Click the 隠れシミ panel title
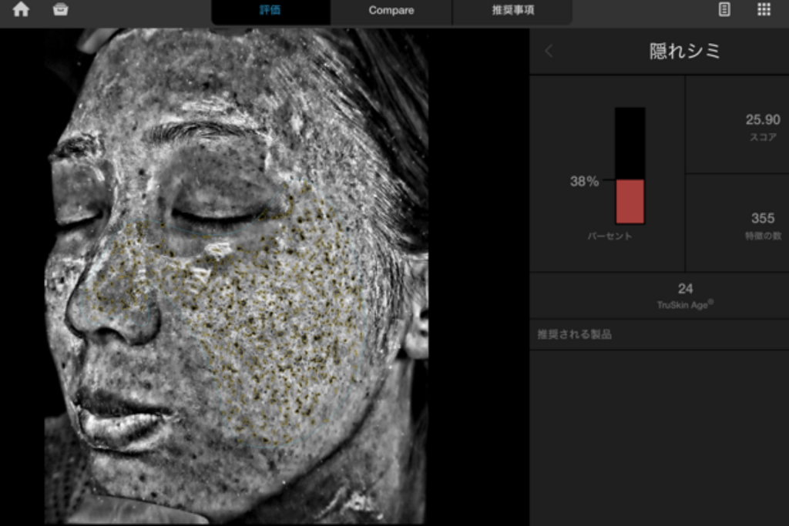The image size is (789, 526). coord(685,52)
